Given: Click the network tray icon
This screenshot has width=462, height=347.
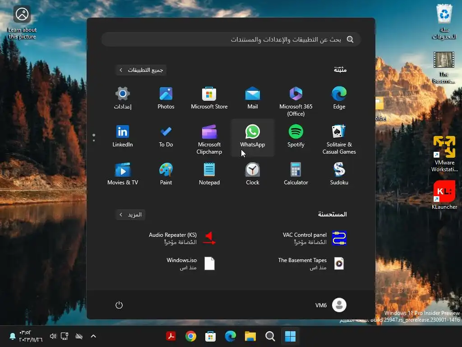Looking at the screenshot, I should coord(65,336).
